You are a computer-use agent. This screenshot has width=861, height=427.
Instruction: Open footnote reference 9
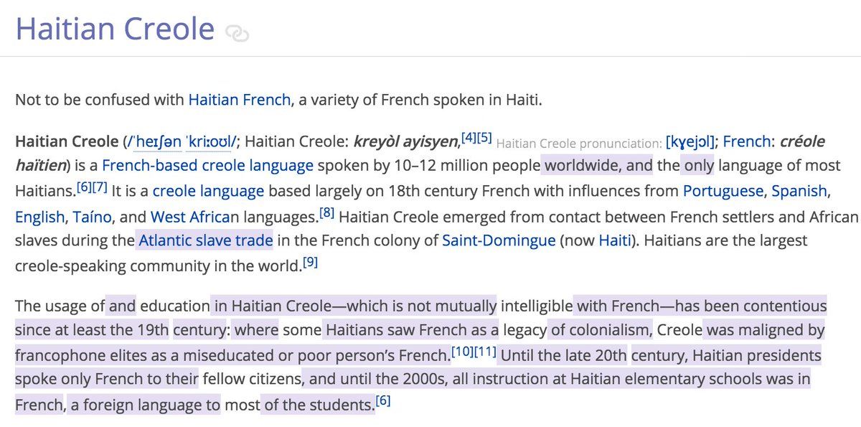click(310, 262)
